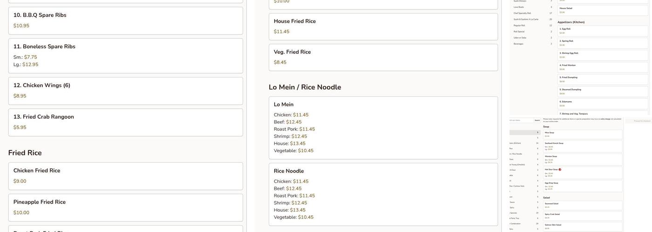Viewport: 652px width, 232px height.
Task: Pick the House Fried Rice item
Action: point(383,26)
